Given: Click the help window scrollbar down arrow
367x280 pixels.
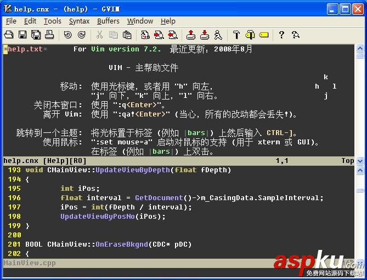Looking at the screenshot, I should tap(360, 161).
